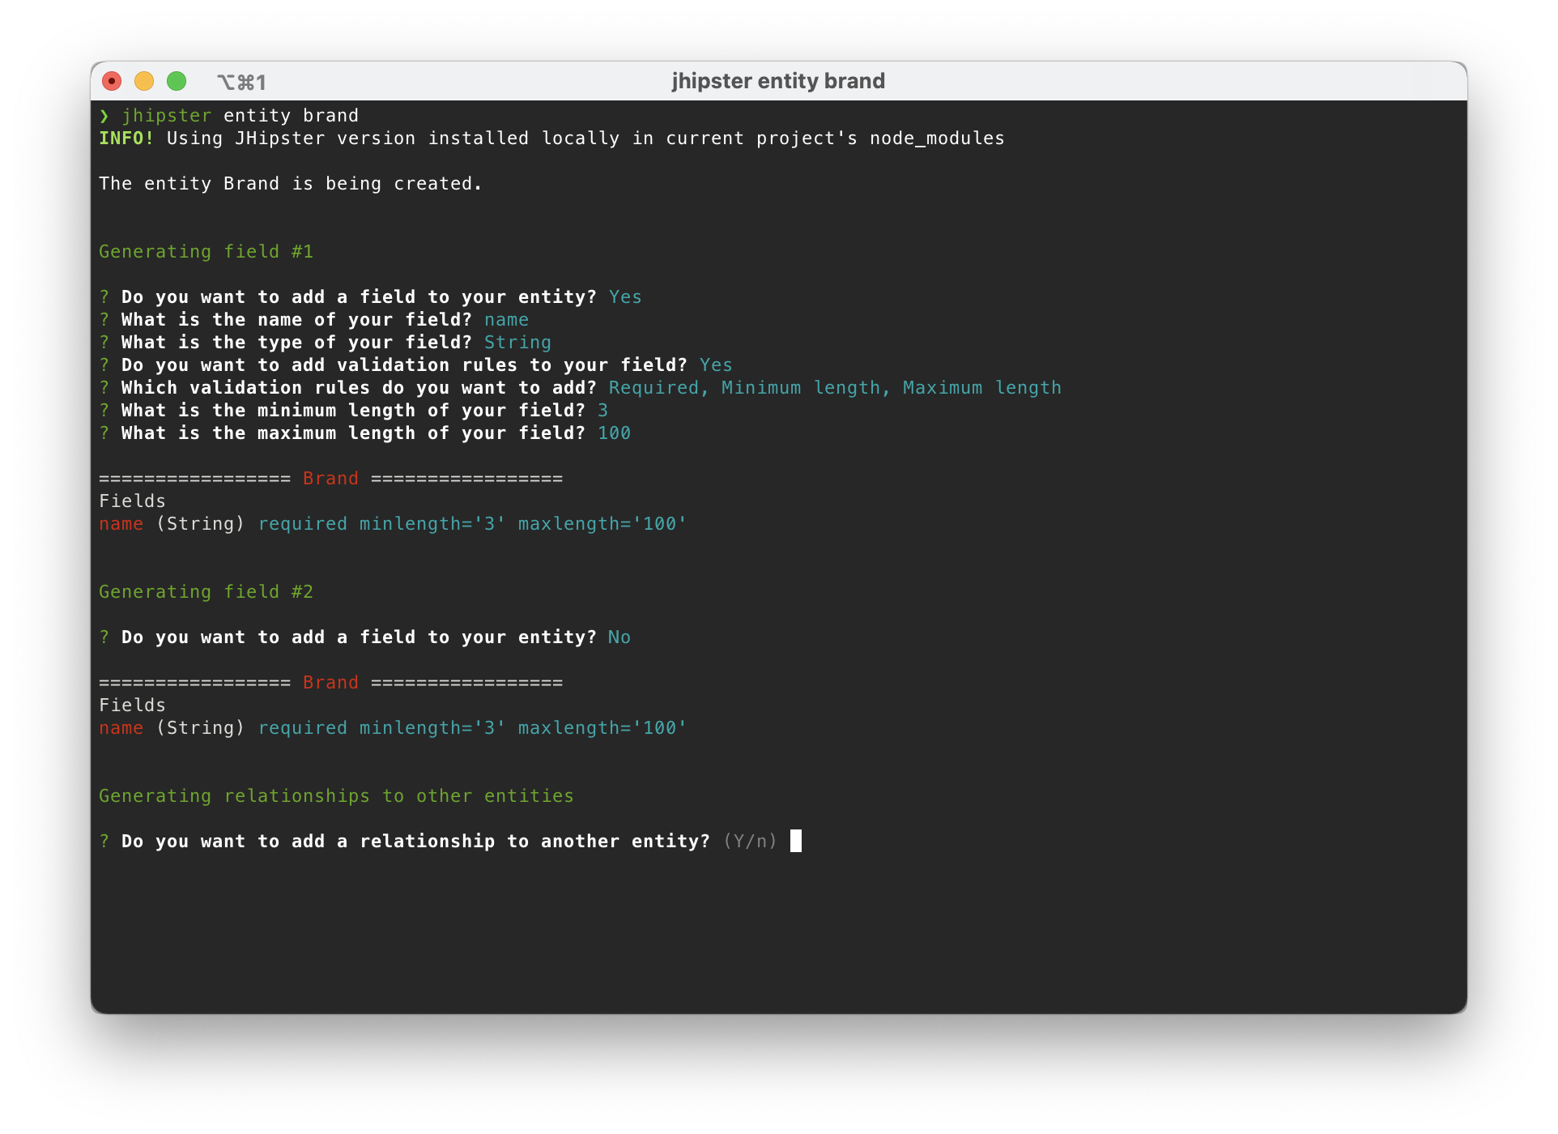The height and width of the screenshot is (1134, 1558).
Task: Click the first 'required minlength='3'' summary text
Action: 382,524
